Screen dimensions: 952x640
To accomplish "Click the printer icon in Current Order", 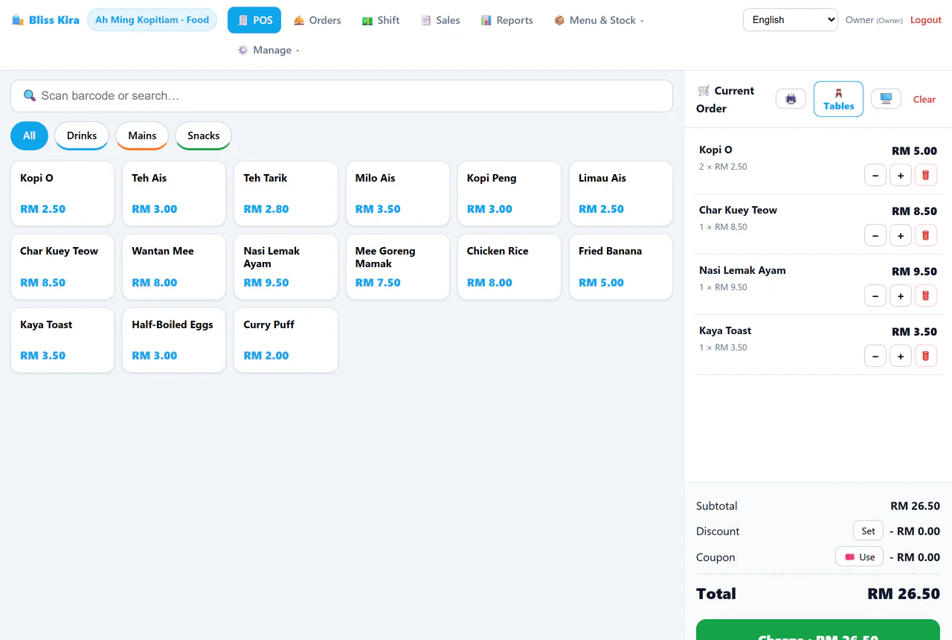I will [791, 99].
